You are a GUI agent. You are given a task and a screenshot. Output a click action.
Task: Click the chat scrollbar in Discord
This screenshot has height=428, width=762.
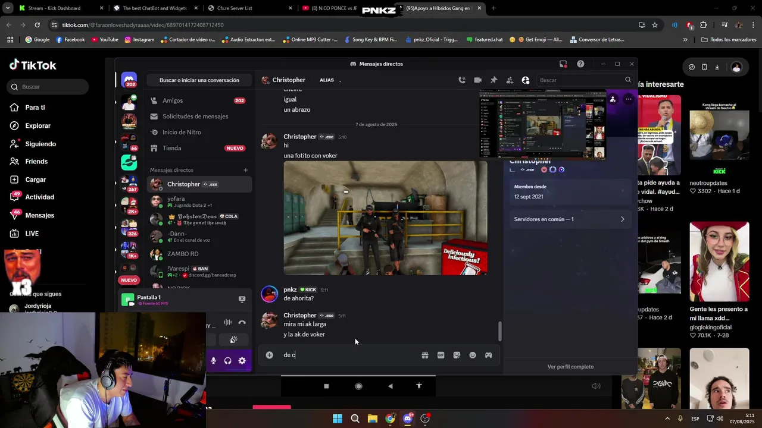500,331
